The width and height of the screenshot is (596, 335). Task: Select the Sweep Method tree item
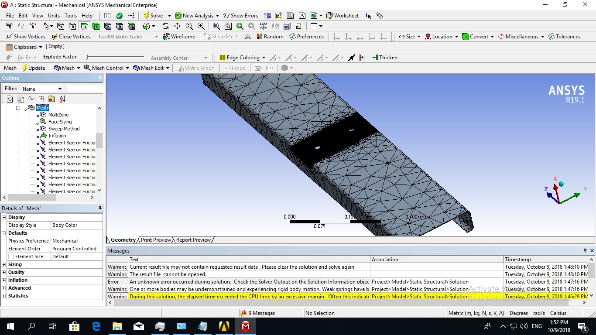64,129
